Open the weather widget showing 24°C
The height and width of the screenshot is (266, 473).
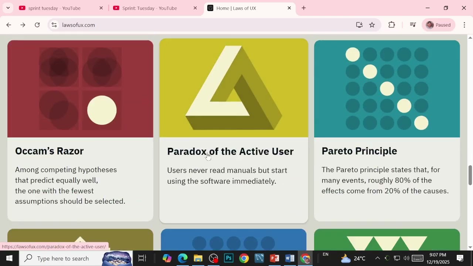(x=353, y=258)
